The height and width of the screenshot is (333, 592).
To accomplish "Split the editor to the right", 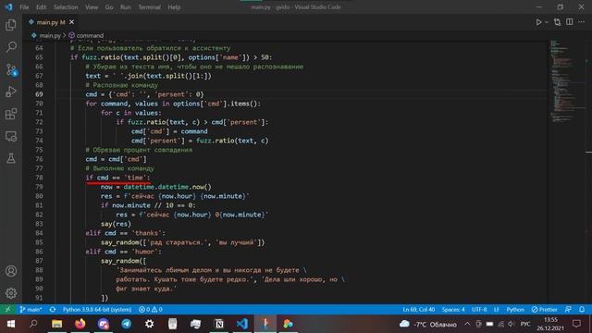I will (x=570, y=22).
